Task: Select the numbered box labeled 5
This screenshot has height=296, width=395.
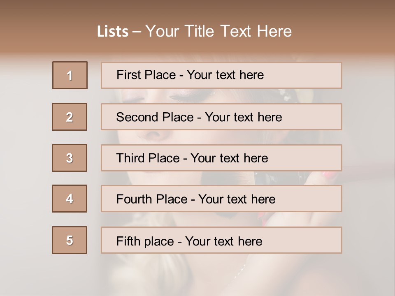Action: 70,240
